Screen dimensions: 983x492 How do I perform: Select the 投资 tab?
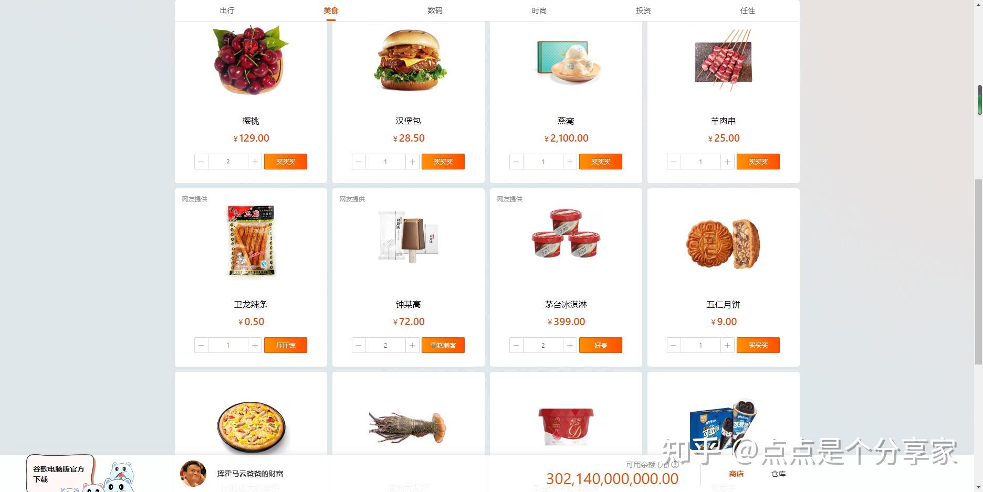[x=643, y=10]
